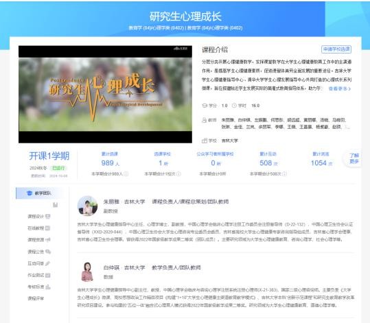
Task: Click the icon beside 作业测试
Action: pyautogui.click(x=48, y=275)
